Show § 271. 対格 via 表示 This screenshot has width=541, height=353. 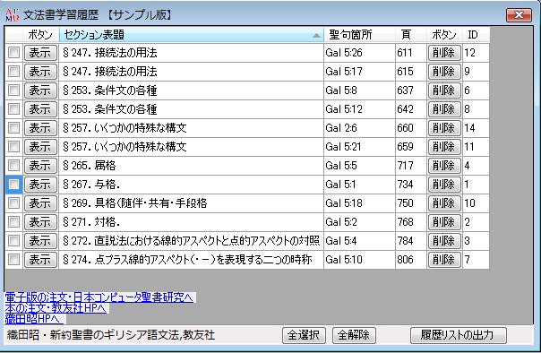40,222
